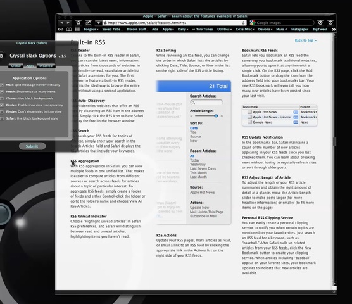Click the Search Articles input box
352x304 pixels.
click(x=206, y=103)
